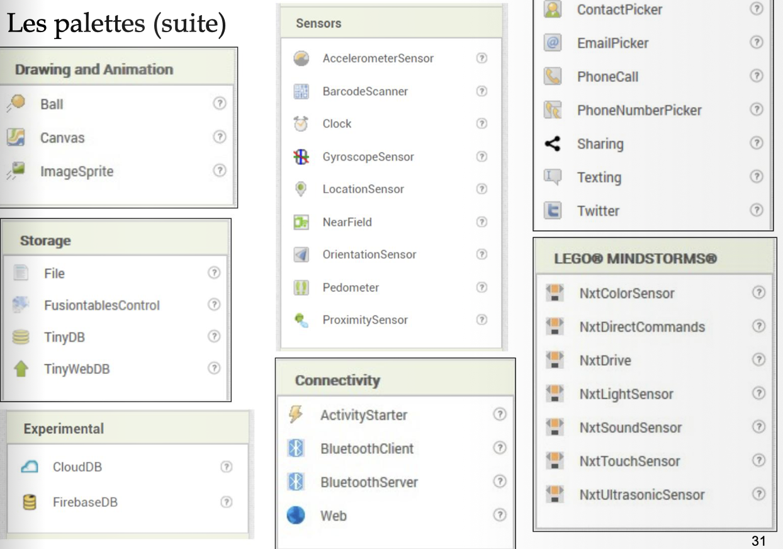
Task: Choose the NxtUltrasonicSensor component label
Action: point(642,495)
